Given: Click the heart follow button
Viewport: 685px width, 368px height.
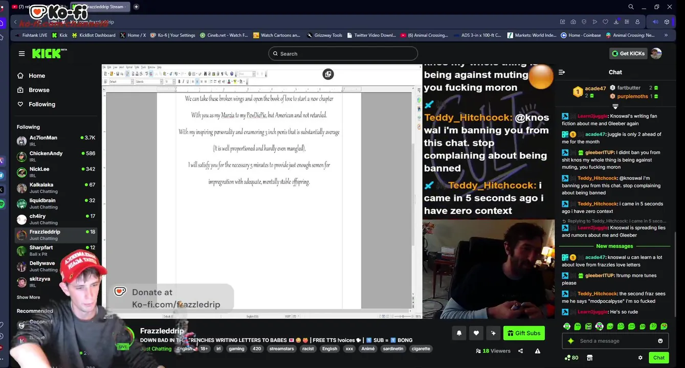Looking at the screenshot, I should point(476,333).
